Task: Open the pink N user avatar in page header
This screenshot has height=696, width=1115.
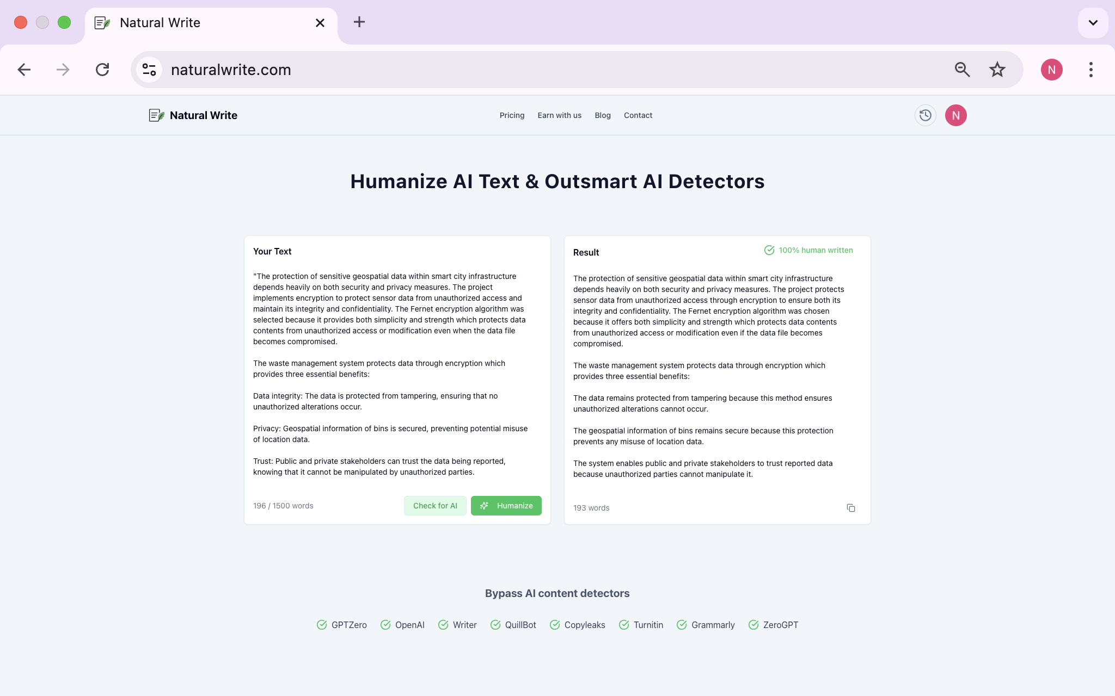Action: click(x=955, y=115)
